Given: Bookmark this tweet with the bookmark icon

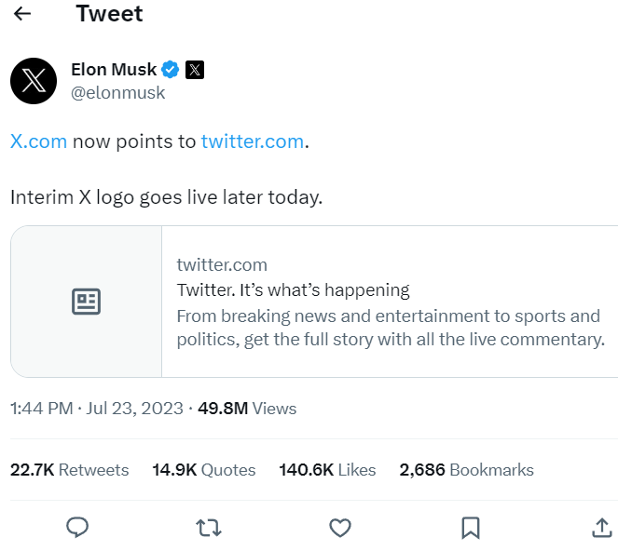Looking at the screenshot, I should tap(471, 528).
